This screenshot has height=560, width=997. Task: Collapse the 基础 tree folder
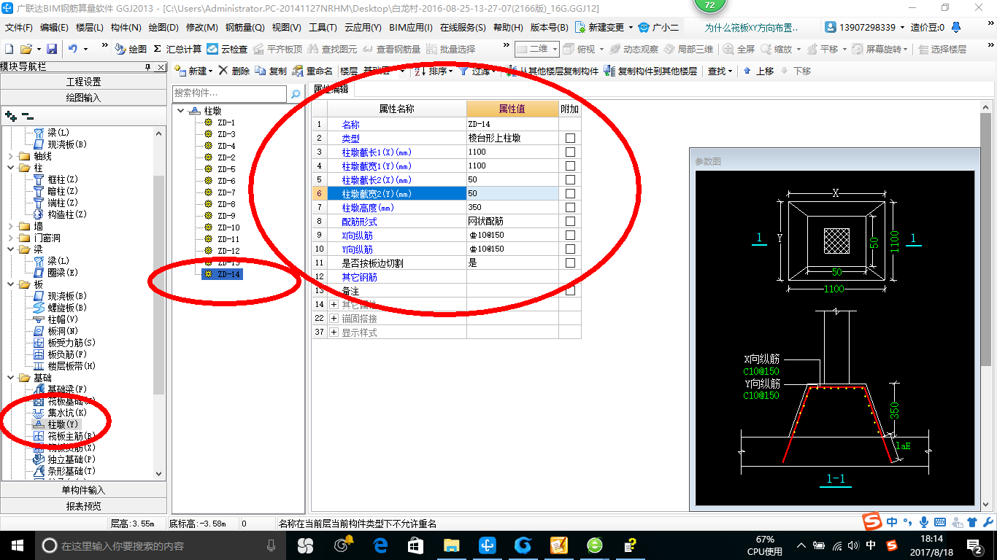coord(10,378)
